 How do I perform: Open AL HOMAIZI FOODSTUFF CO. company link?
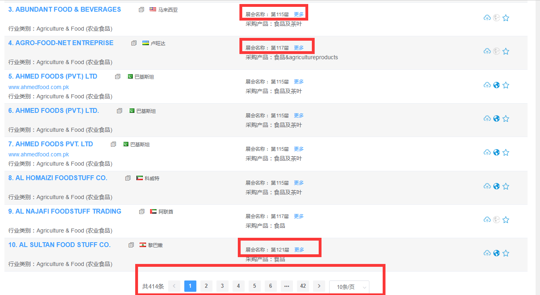(58, 178)
